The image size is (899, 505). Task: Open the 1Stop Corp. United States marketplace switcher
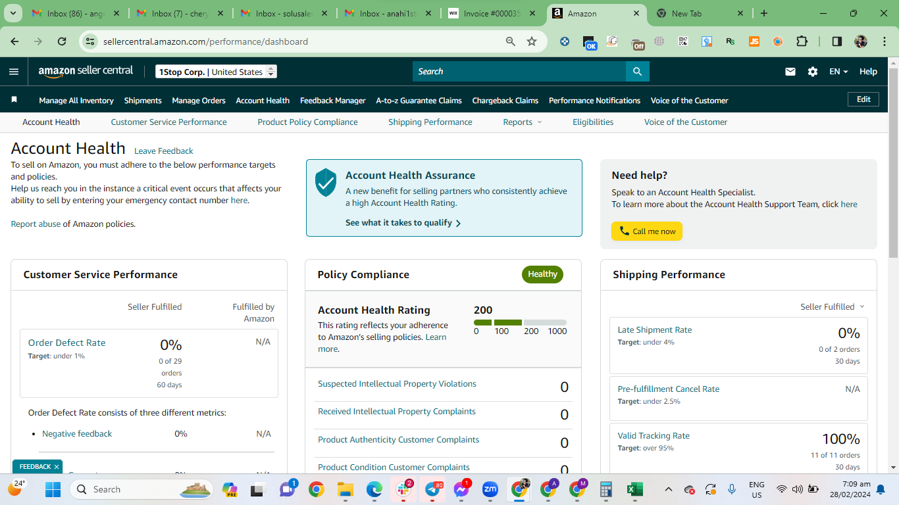point(217,72)
